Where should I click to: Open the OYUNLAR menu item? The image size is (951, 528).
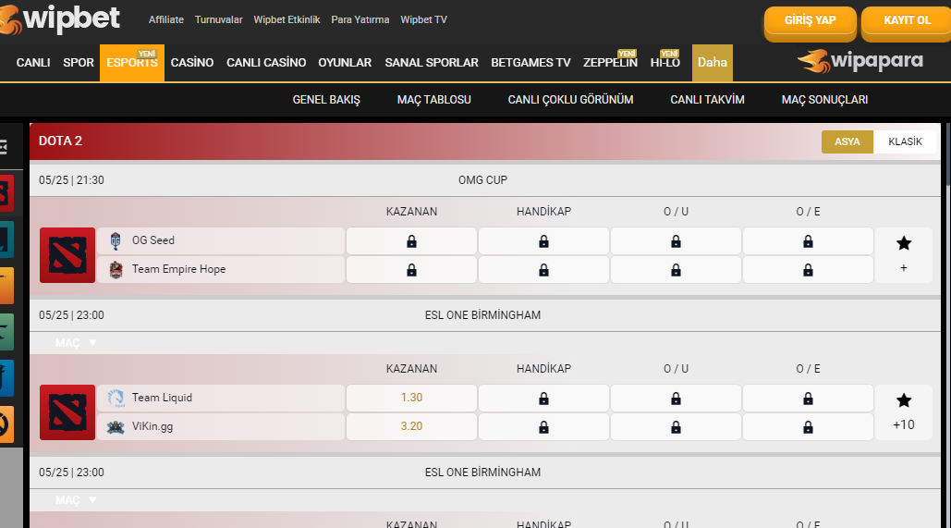(x=345, y=63)
